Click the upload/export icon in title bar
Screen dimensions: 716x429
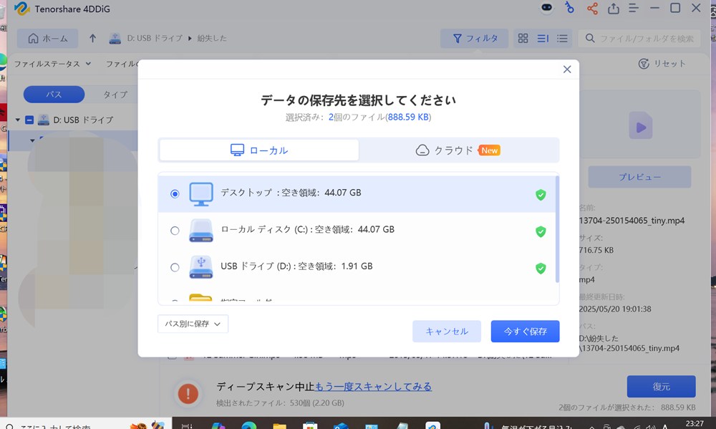(614, 9)
